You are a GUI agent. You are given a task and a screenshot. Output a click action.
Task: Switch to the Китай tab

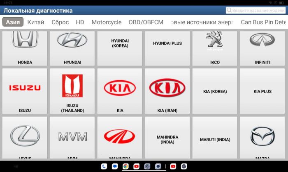click(36, 22)
